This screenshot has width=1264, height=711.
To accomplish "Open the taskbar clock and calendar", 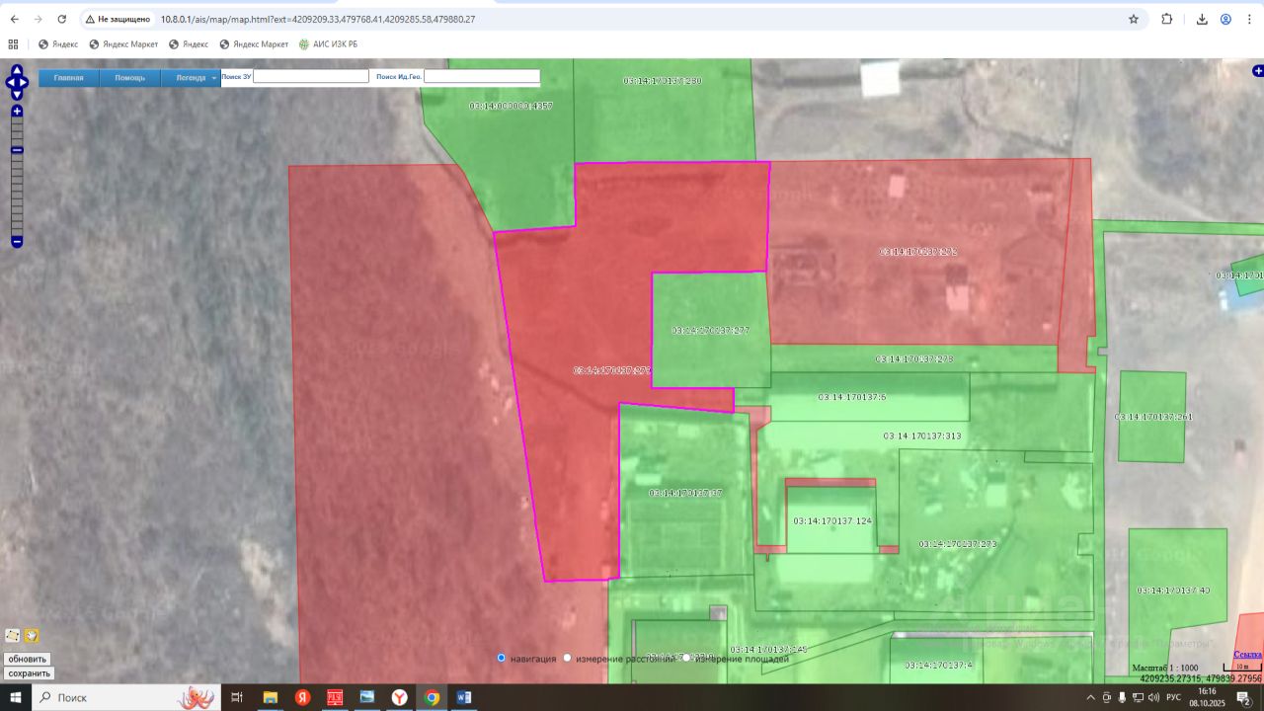I will coord(1208,697).
